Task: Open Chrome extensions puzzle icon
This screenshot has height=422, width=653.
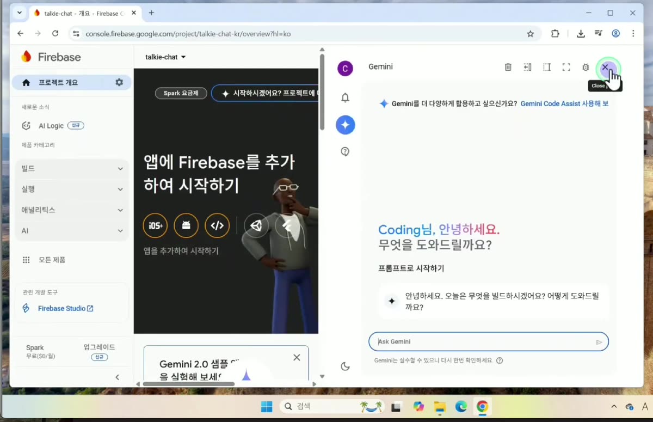Action: pyautogui.click(x=555, y=34)
